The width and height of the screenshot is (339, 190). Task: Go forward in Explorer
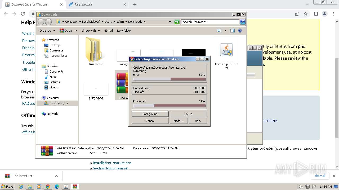(48, 22)
